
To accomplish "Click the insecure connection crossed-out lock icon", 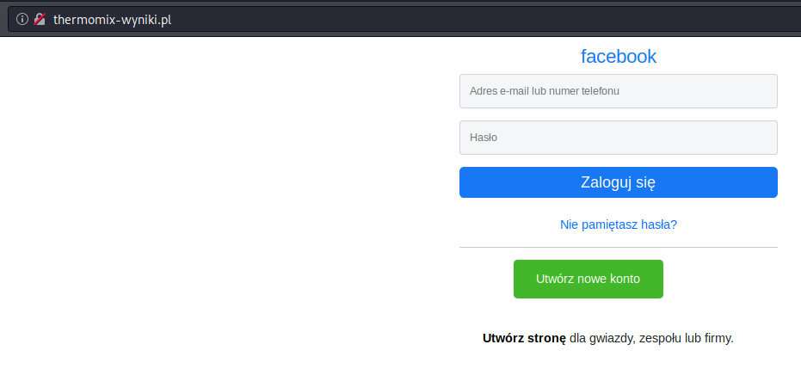I will pyautogui.click(x=39, y=19).
